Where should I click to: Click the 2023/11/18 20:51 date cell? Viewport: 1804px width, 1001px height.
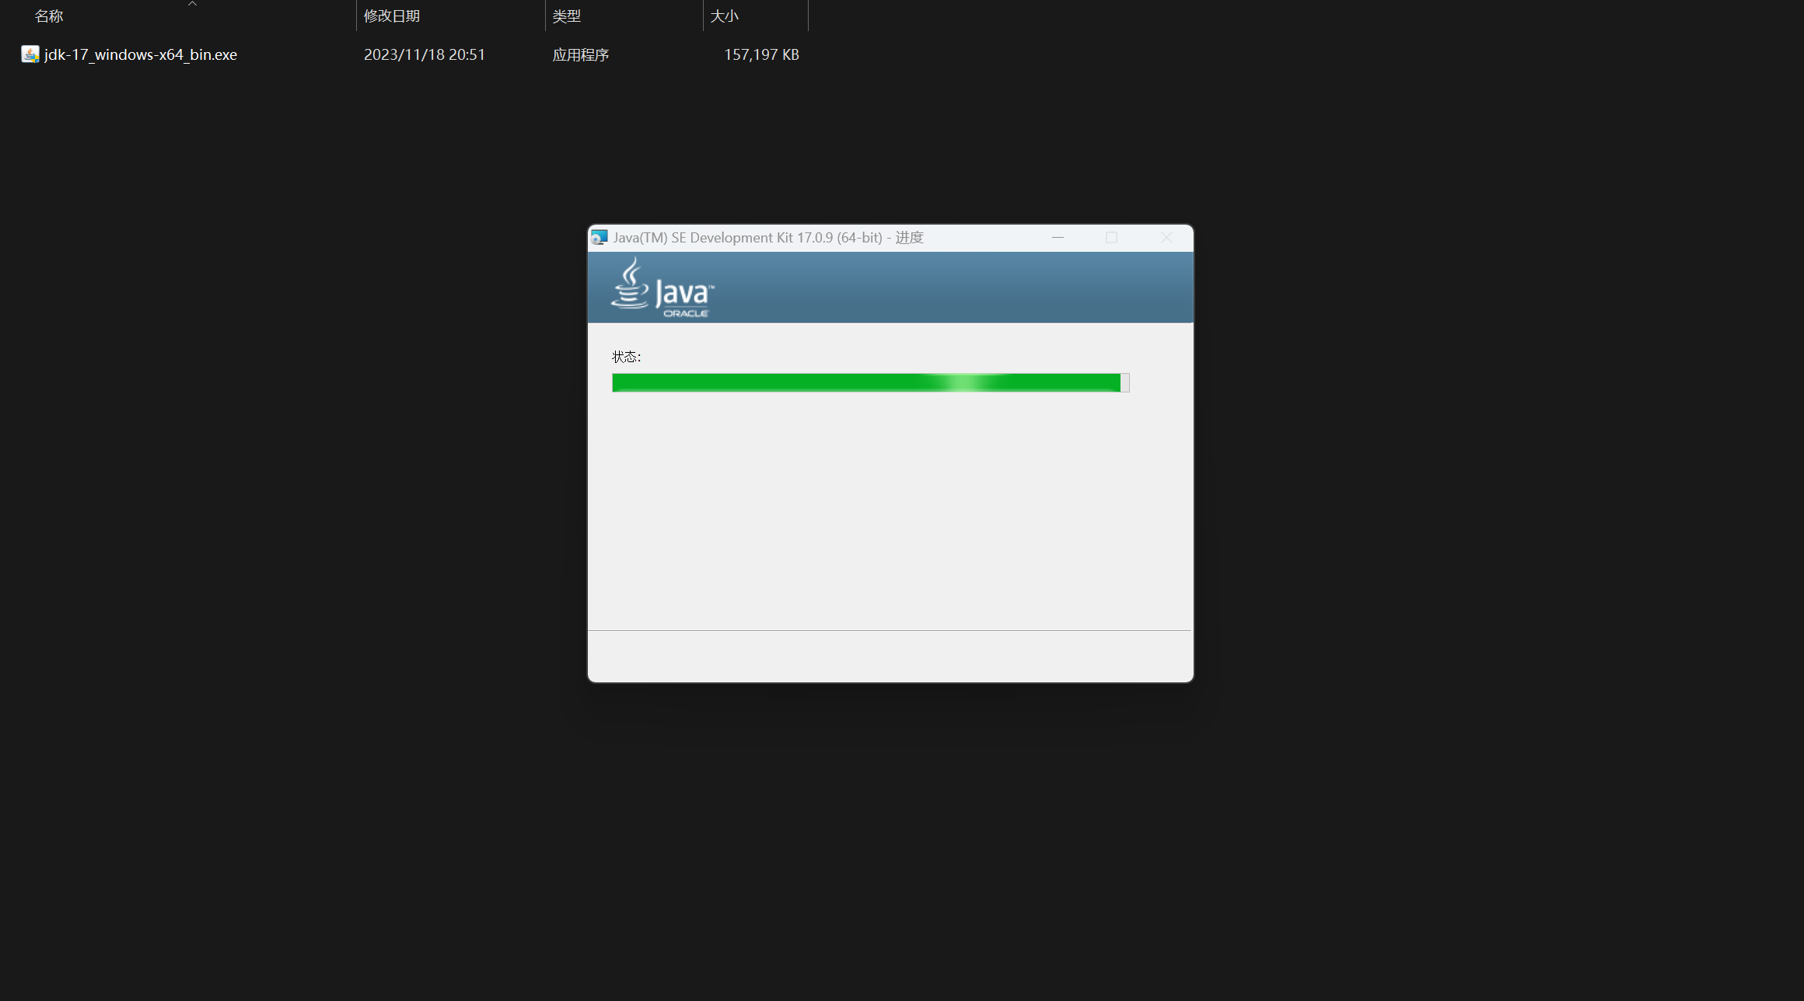coord(425,54)
